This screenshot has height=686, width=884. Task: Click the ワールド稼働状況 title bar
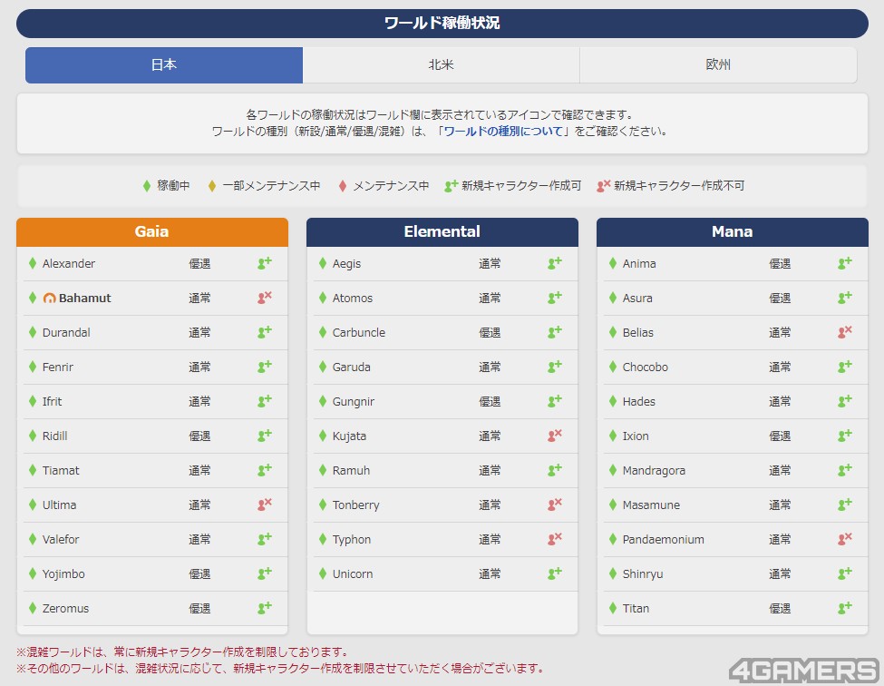(x=442, y=24)
